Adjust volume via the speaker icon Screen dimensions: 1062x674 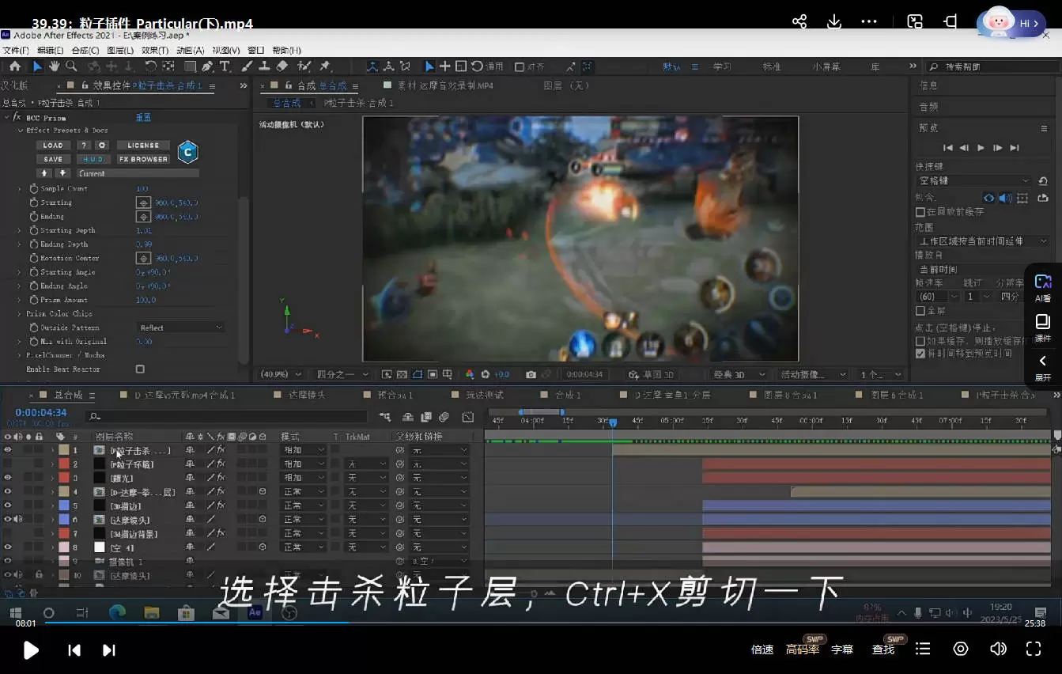click(x=998, y=649)
